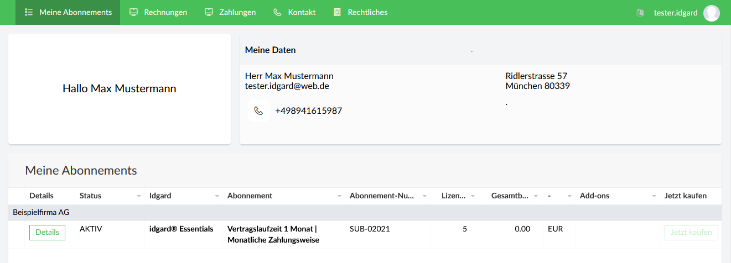Viewport: 731px width, 263px height.
Task: Open the Add-ons column dropdown arrow
Action: click(x=654, y=196)
